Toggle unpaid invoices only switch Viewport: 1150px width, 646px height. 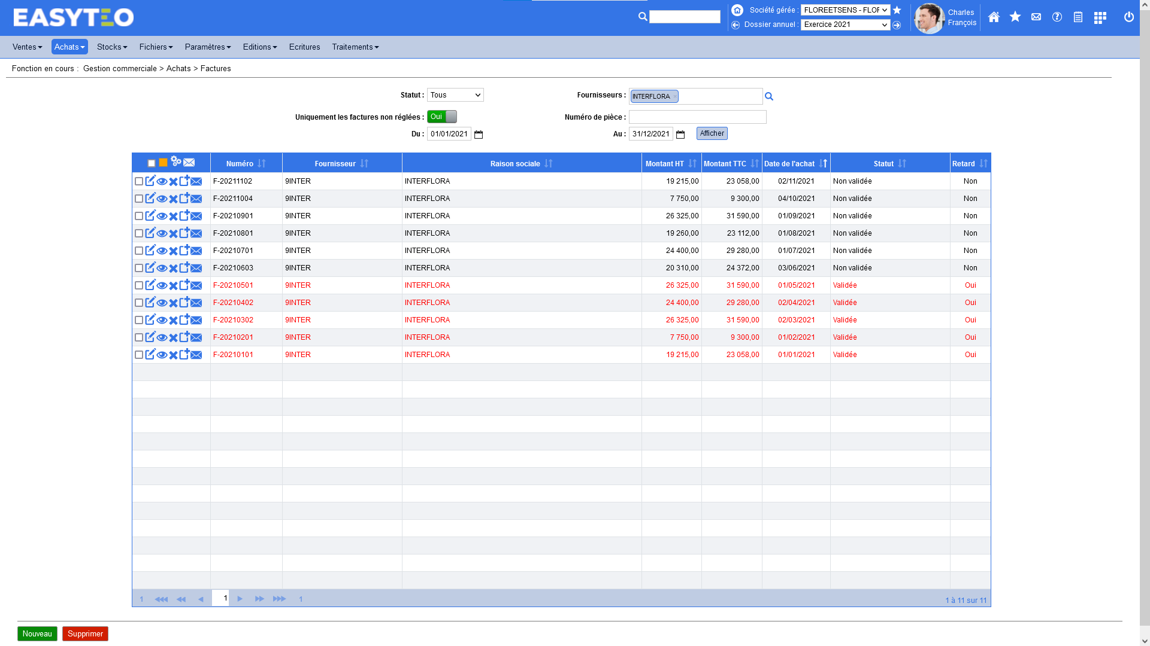(x=442, y=117)
